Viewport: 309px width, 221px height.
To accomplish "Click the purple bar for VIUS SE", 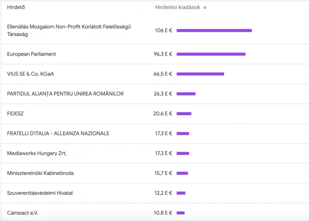I will point(200,74).
